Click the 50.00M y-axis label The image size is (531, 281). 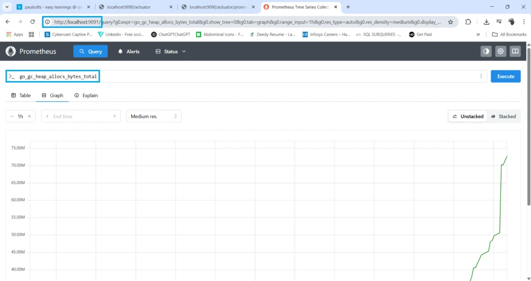click(18, 234)
